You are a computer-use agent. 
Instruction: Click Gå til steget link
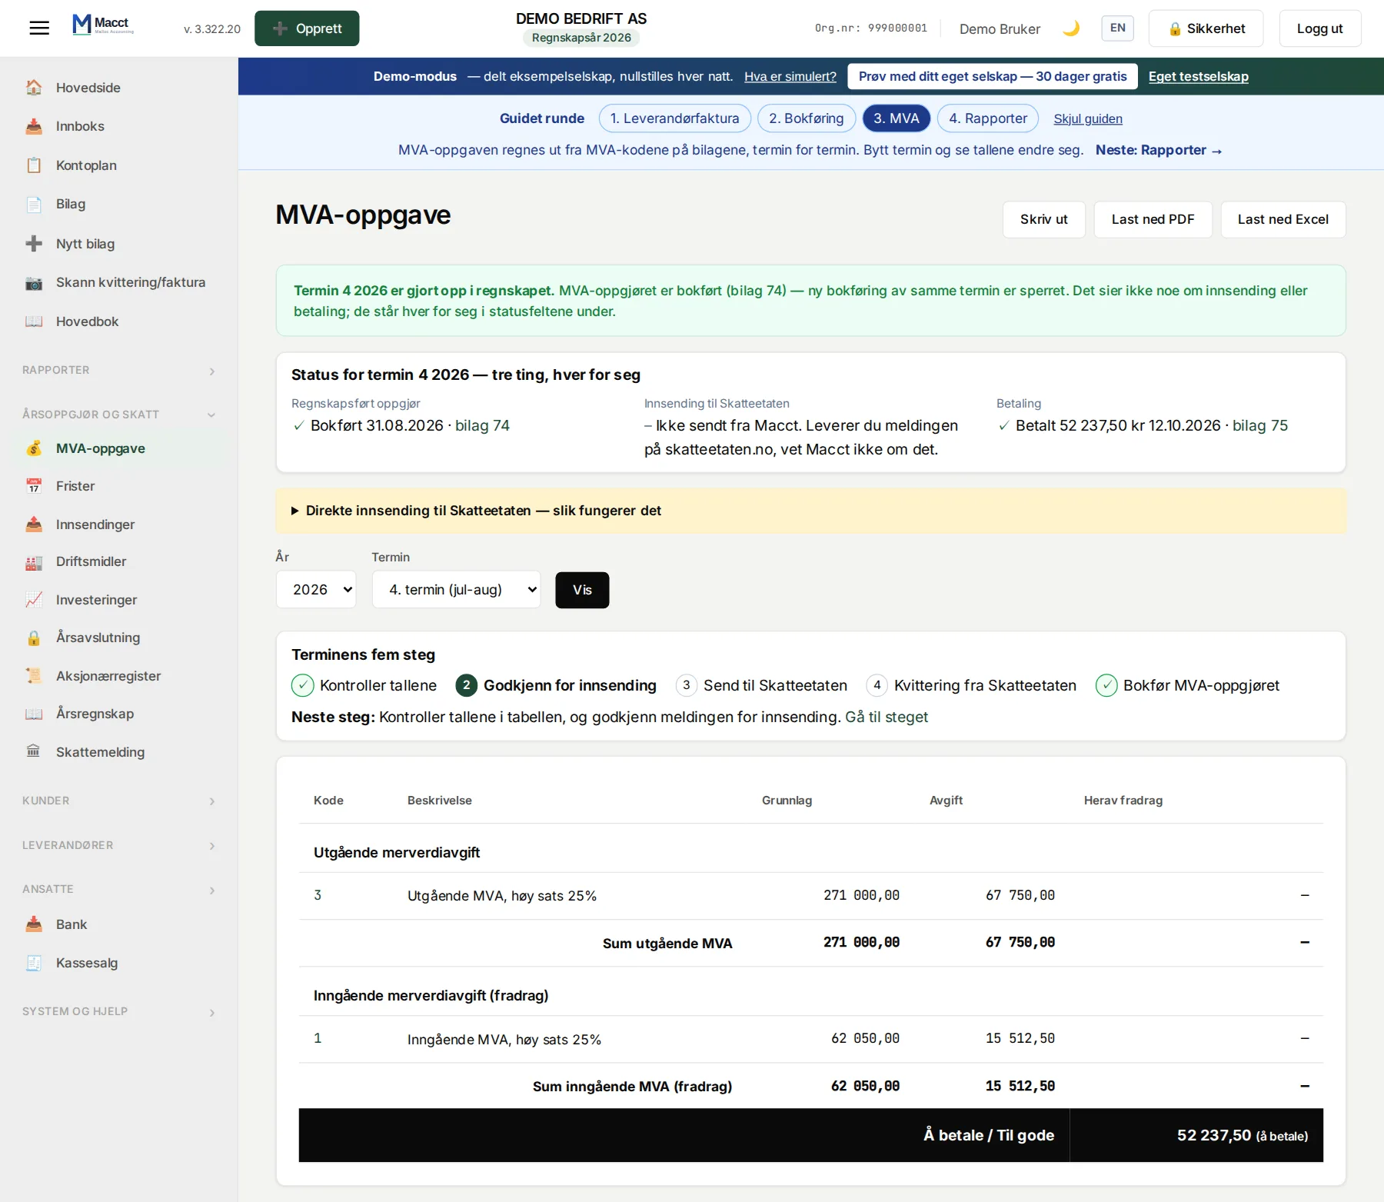point(887,717)
